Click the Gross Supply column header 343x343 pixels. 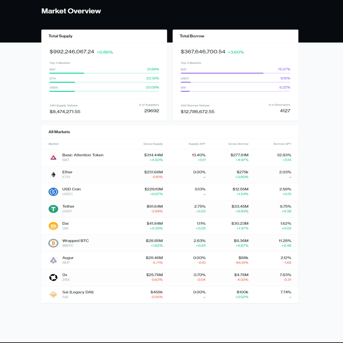[x=153, y=144]
